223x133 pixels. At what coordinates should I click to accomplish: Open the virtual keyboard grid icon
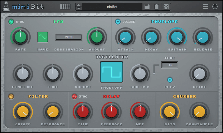65,7
